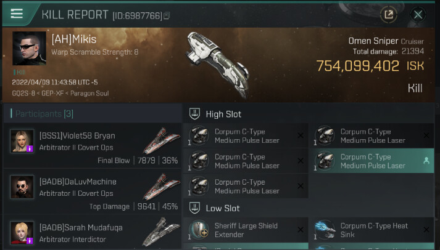Viewport: 440px width, 250px height.
Task: Click the High Slot shield icon
Action: click(194, 114)
